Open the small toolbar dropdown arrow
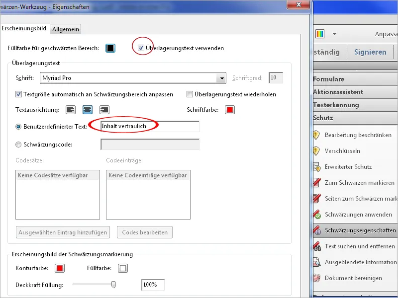The height and width of the screenshot is (298, 398). click(334, 33)
